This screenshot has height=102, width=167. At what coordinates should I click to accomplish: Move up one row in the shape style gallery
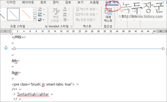(x=35, y=10)
